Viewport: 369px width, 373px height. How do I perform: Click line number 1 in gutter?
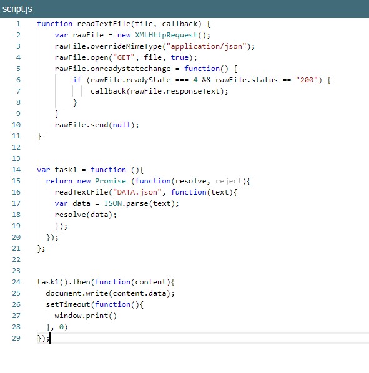click(x=18, y=24)
